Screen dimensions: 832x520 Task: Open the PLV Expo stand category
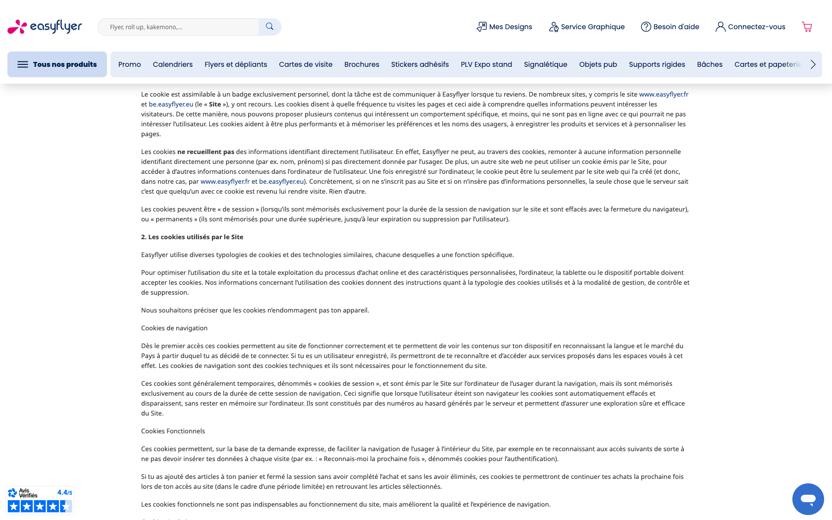coord(486,64)
